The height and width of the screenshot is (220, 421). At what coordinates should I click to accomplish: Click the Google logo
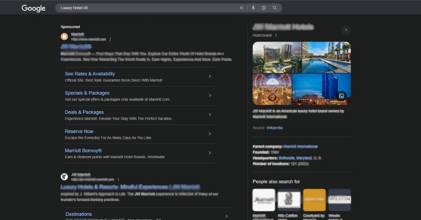pyautogui.click(x=33, y=8)
